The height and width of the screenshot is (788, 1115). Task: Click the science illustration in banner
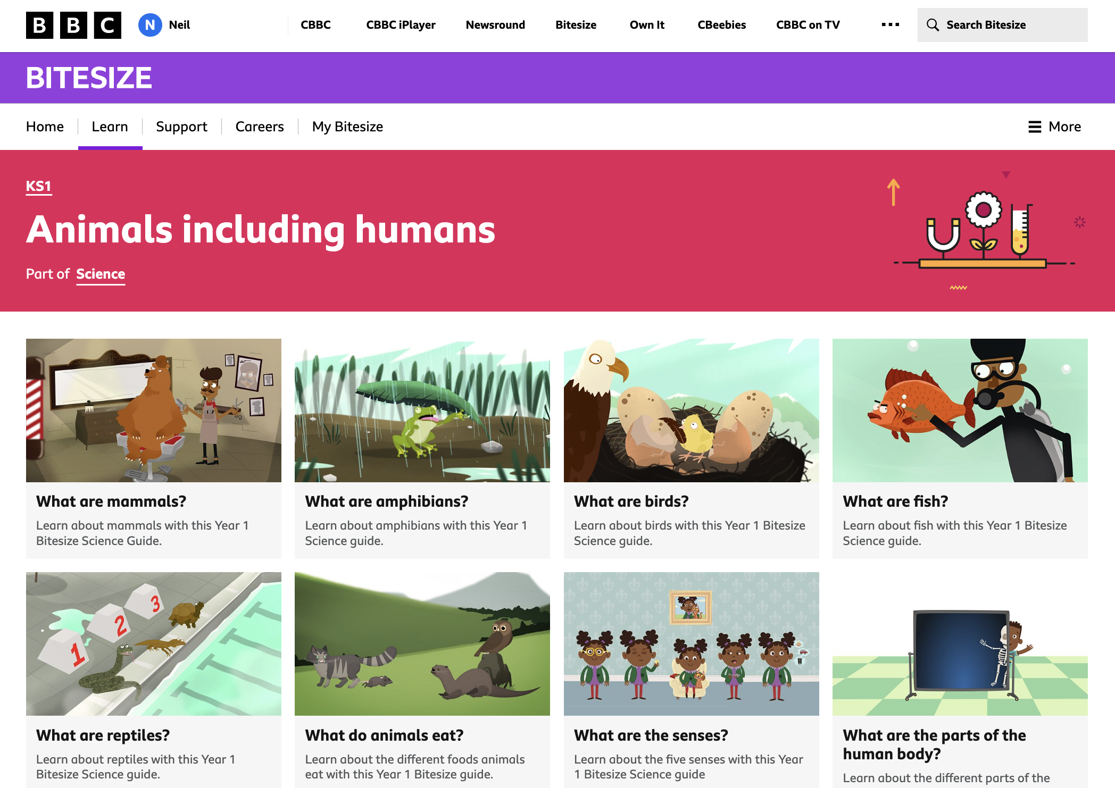984,231
